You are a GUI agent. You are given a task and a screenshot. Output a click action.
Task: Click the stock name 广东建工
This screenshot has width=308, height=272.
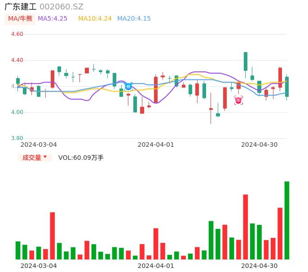click(21, 7)
